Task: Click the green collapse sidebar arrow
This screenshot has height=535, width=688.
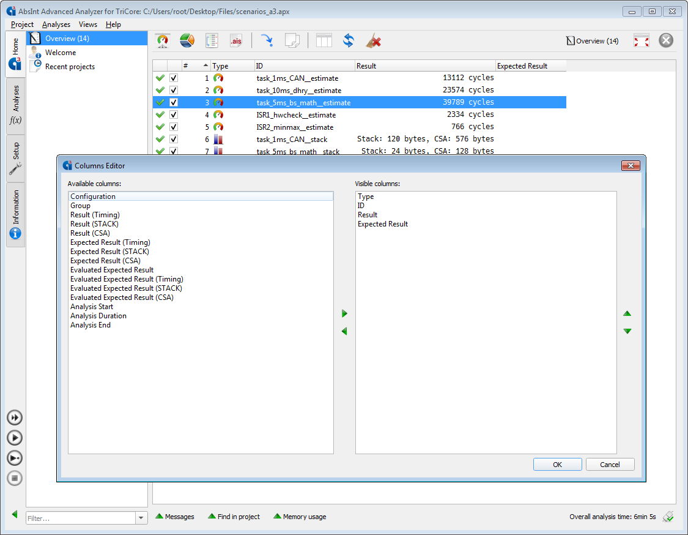Action: pyautogui.click(x=15, y=514)
